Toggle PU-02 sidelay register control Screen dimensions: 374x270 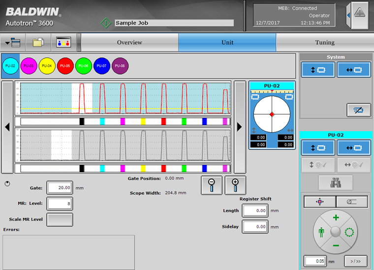pos(354,148)
